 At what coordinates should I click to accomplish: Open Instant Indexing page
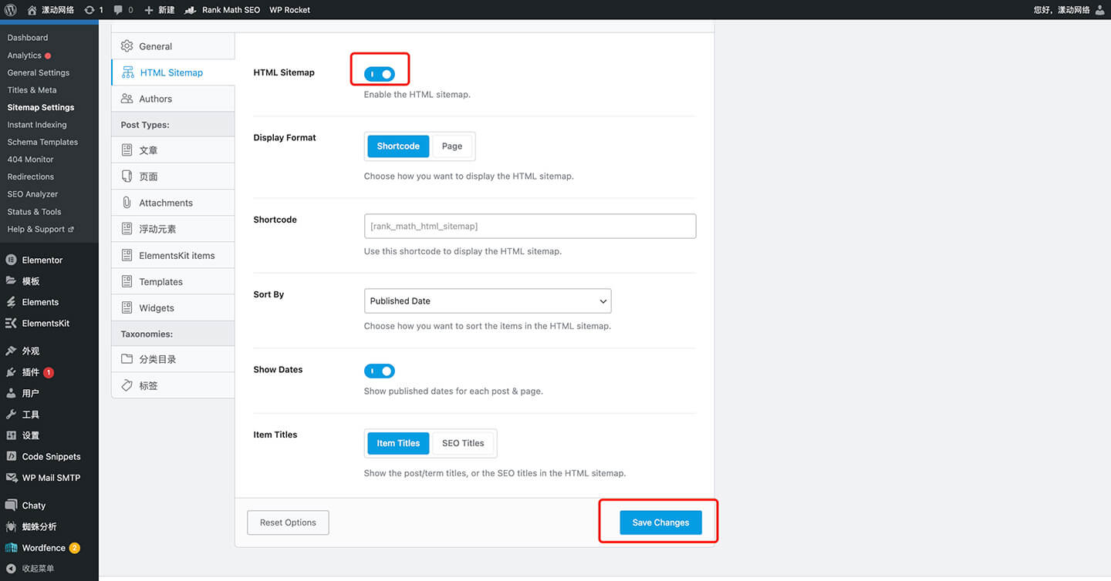(x=37, y=125)
